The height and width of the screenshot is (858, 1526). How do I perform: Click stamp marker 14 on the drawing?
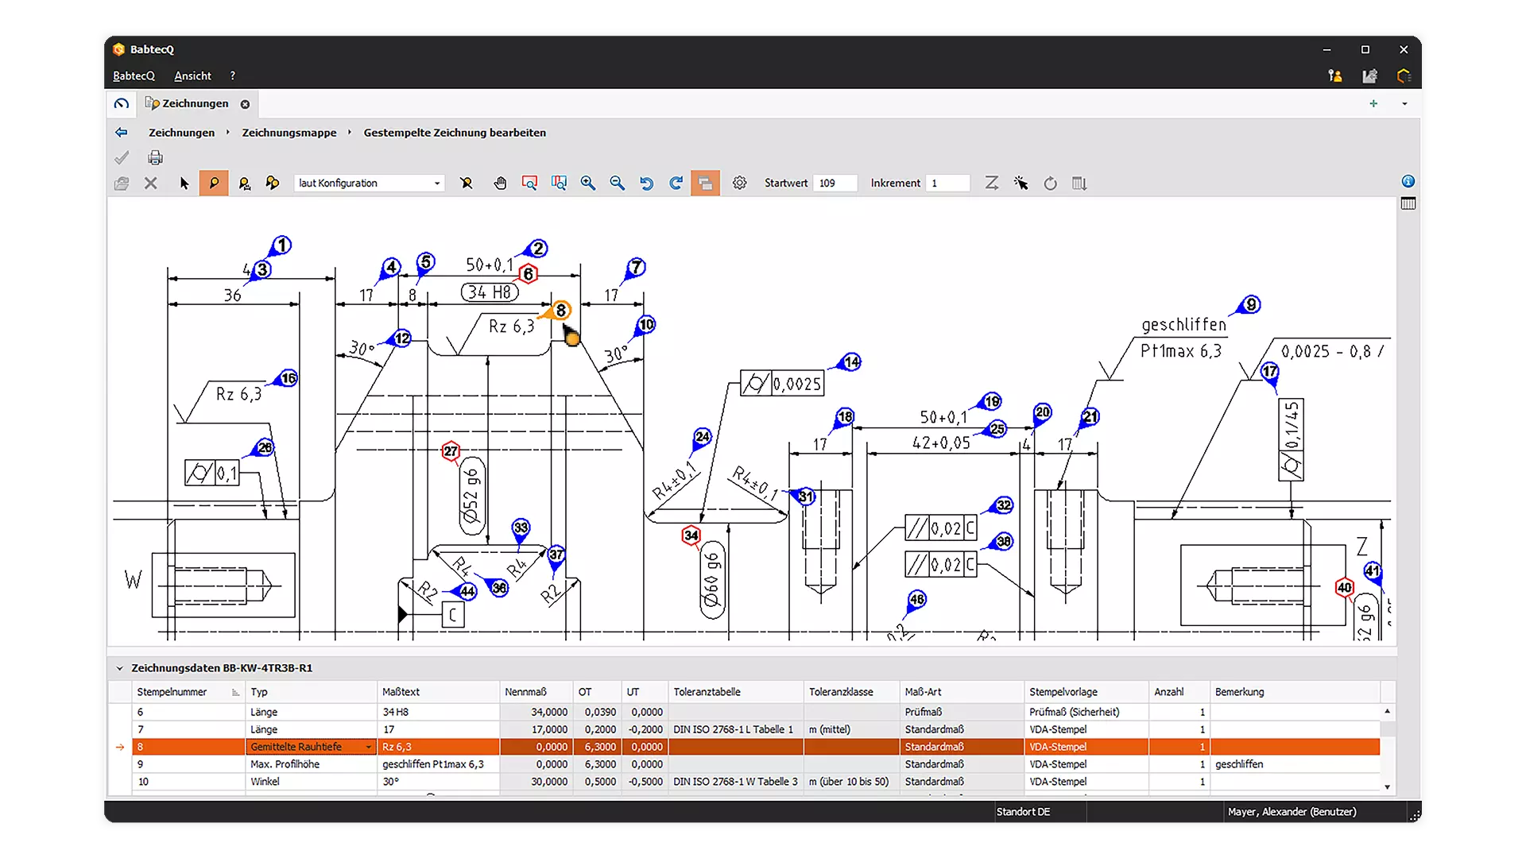point(851,362)
